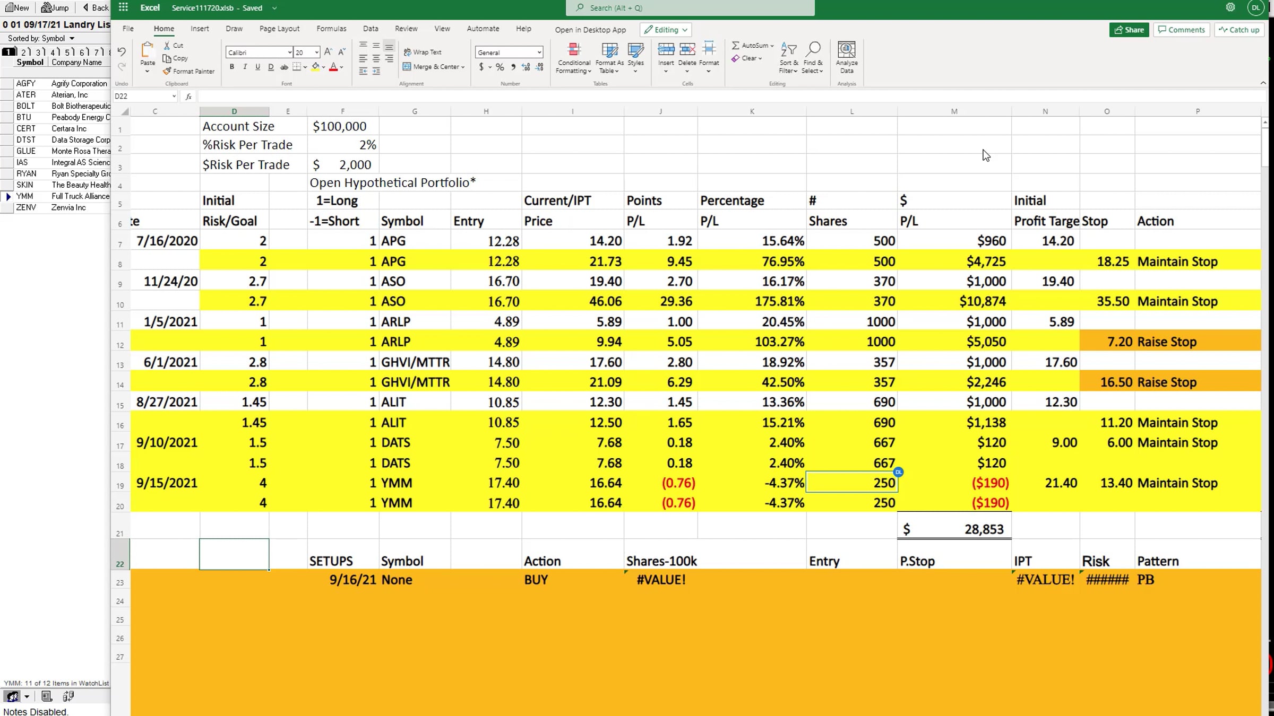Open the fill color yellow swatch
The height and width of the screenshot is (716, 1274).
315,67
